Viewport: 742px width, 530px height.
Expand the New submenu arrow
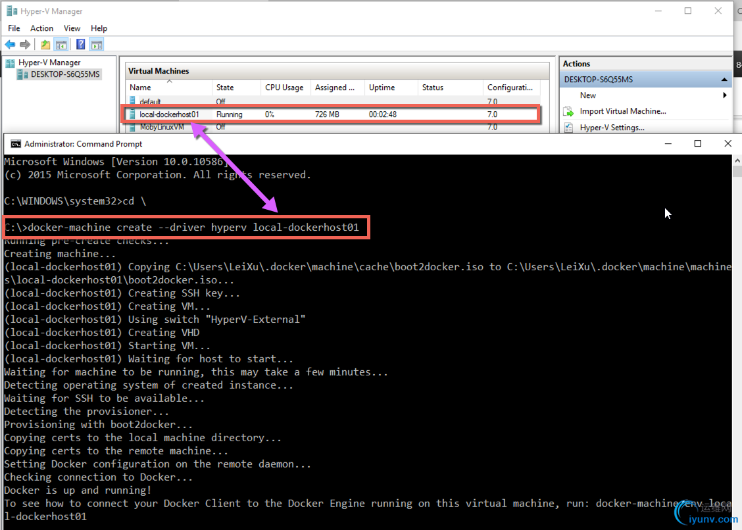click(x=724, y=95)
